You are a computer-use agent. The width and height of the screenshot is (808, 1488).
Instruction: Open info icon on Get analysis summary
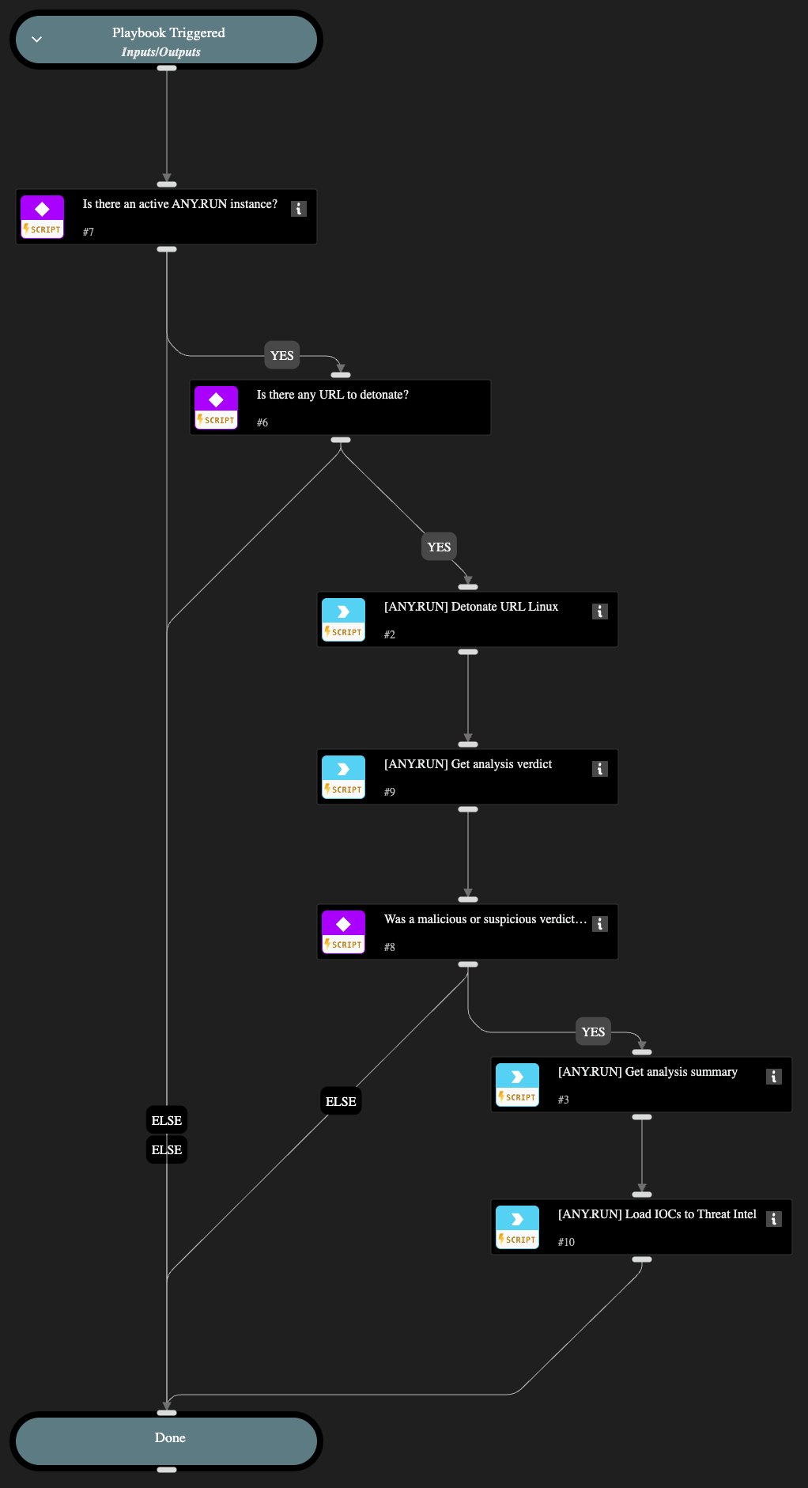point(774,1077)
